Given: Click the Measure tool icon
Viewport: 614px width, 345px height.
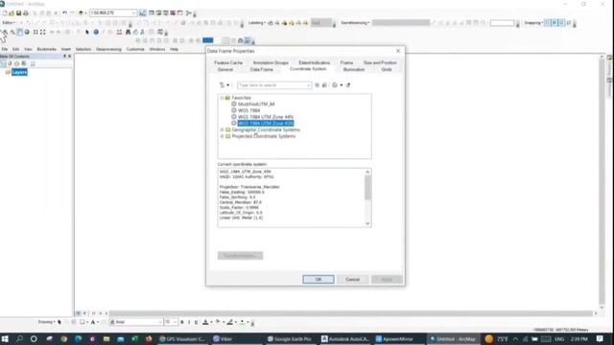Looking at the screenshot, I should [x=119, y=32].
